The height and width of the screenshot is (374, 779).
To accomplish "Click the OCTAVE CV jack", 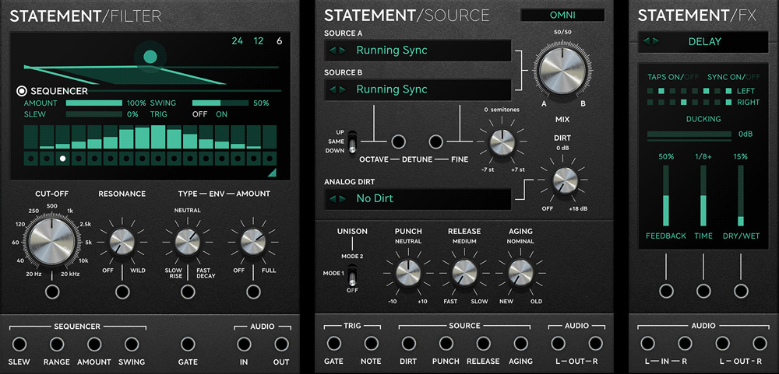I will point(398,142).
